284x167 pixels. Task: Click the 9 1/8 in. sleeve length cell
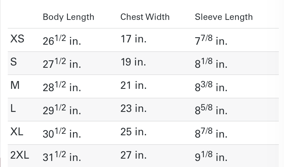point(211,157)
